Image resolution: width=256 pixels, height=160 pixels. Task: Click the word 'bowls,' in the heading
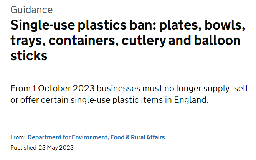[225, 25]
